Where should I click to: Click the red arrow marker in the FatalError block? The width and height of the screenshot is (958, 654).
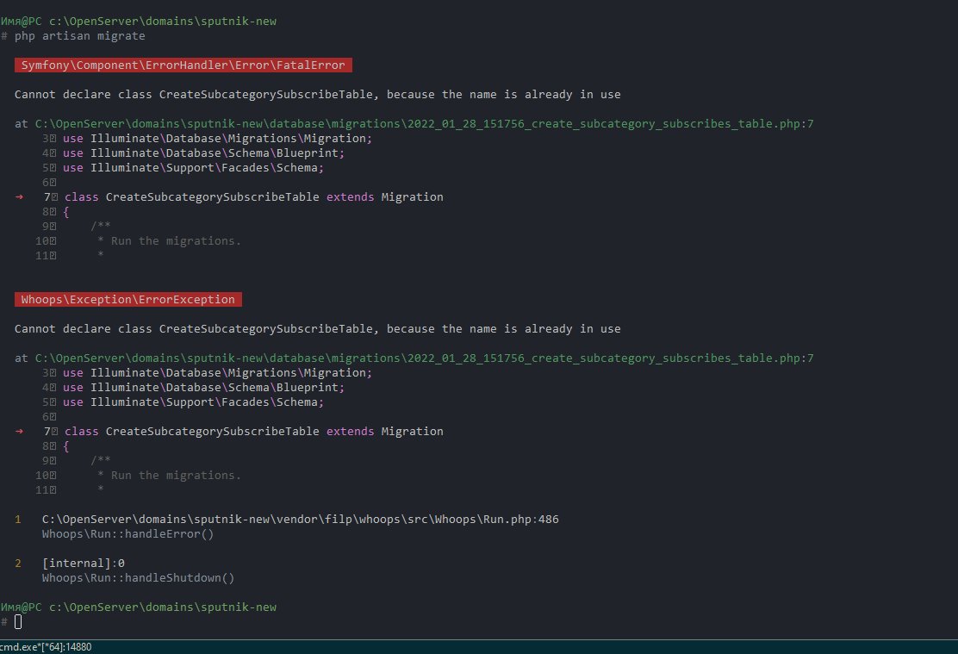(x=19, y=197)
